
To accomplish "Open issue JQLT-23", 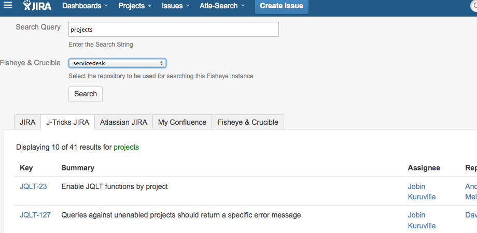I will coord(33,186).
